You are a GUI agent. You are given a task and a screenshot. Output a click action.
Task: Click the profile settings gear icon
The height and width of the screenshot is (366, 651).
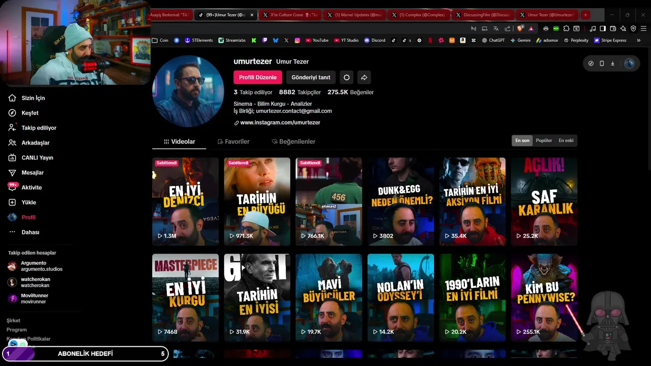[346, 77]
